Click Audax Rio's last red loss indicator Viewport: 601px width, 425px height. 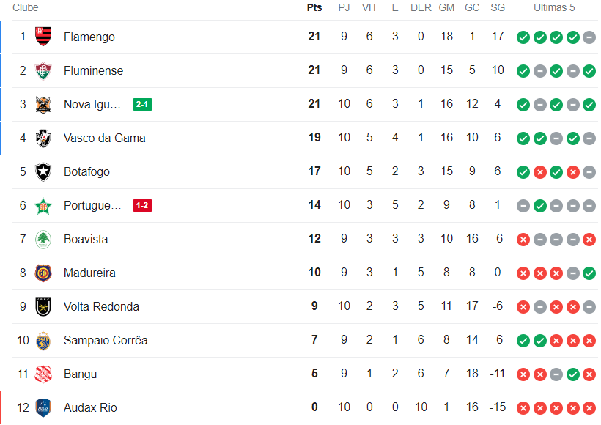[589, 408]
